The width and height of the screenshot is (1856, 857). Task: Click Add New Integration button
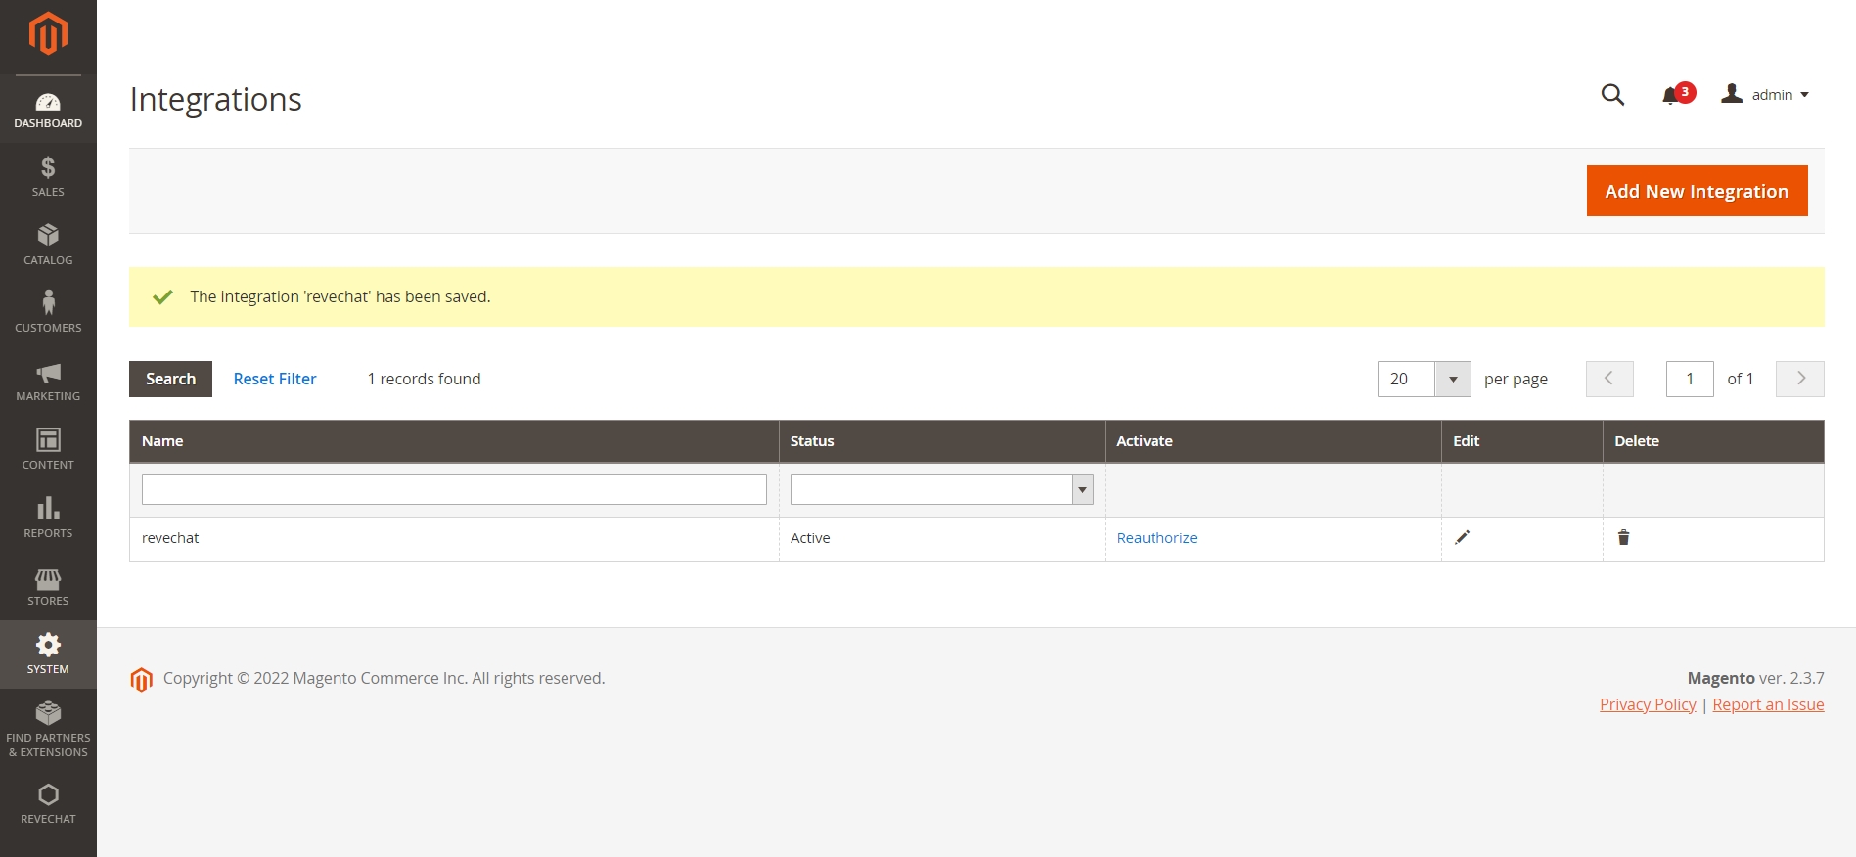coord(1697,191)
